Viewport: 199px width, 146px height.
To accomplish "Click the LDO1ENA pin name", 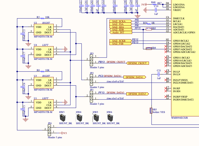I will click(179, 5).
